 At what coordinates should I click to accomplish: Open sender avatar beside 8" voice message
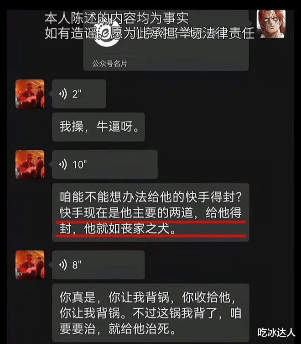[x=30, y=265]
